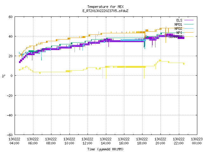Click the y-axis tick label -20
Image resolution: width=203 pixels, height=152 pixels.
[10, 96]
